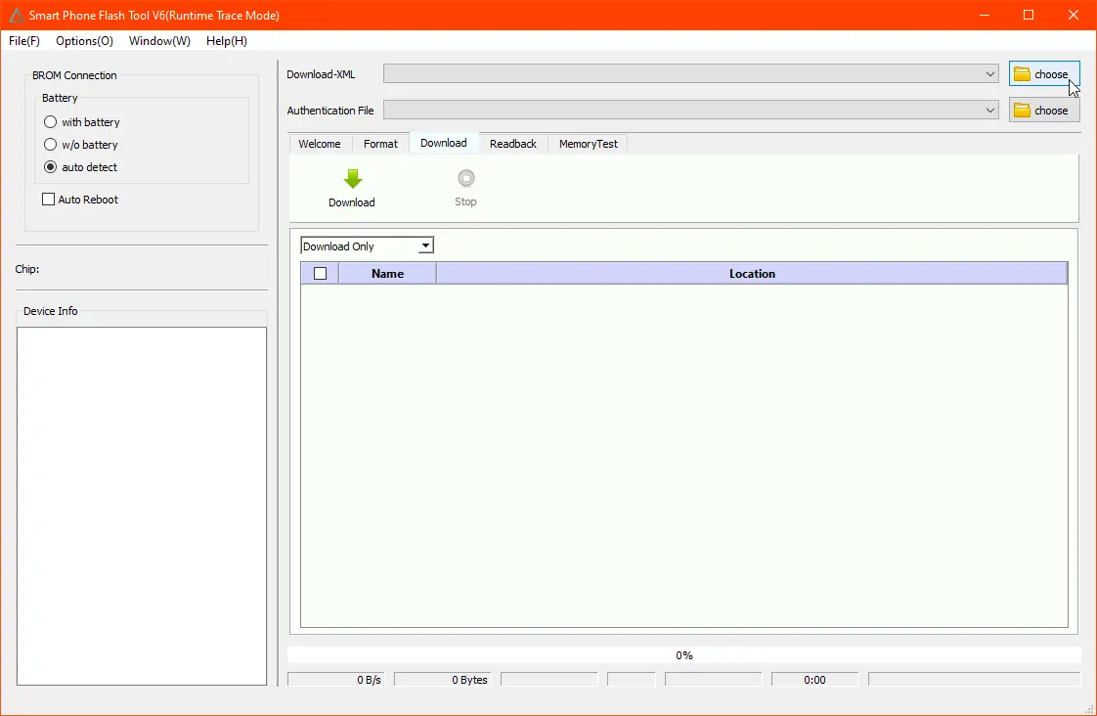Open the Help(H) menu
The image size is (1097, 716).
coord(227,41)
